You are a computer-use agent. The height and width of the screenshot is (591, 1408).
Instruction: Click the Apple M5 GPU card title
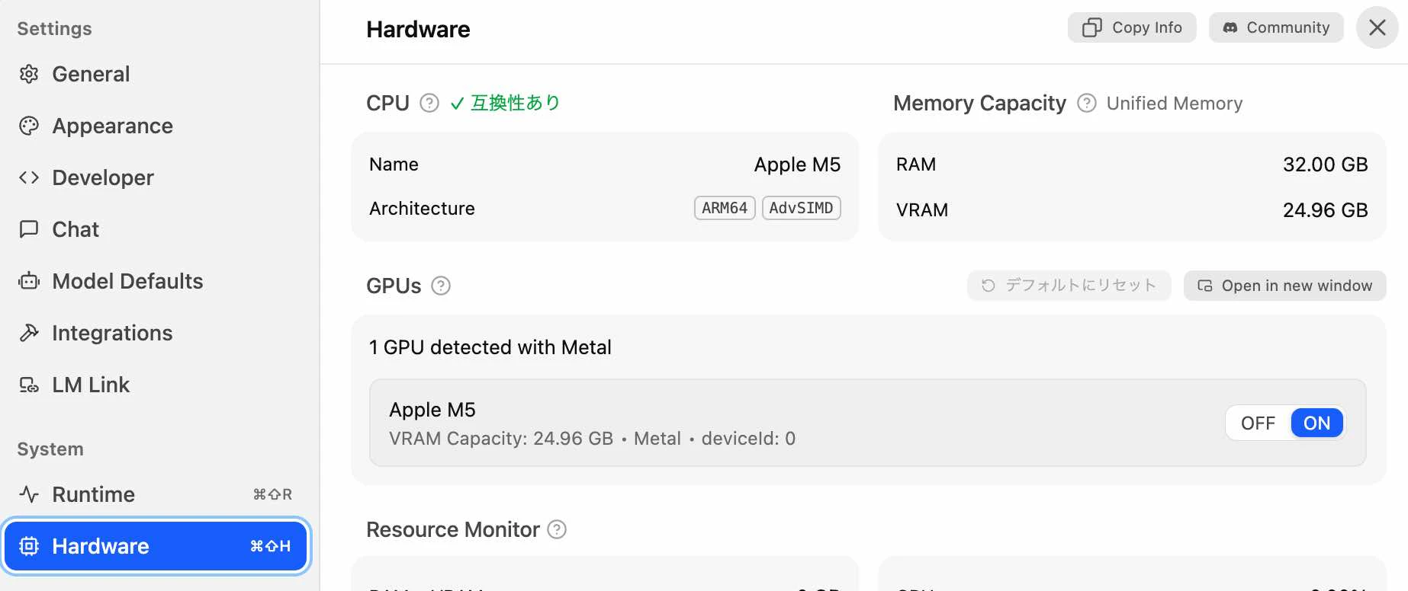click(432, 410)
